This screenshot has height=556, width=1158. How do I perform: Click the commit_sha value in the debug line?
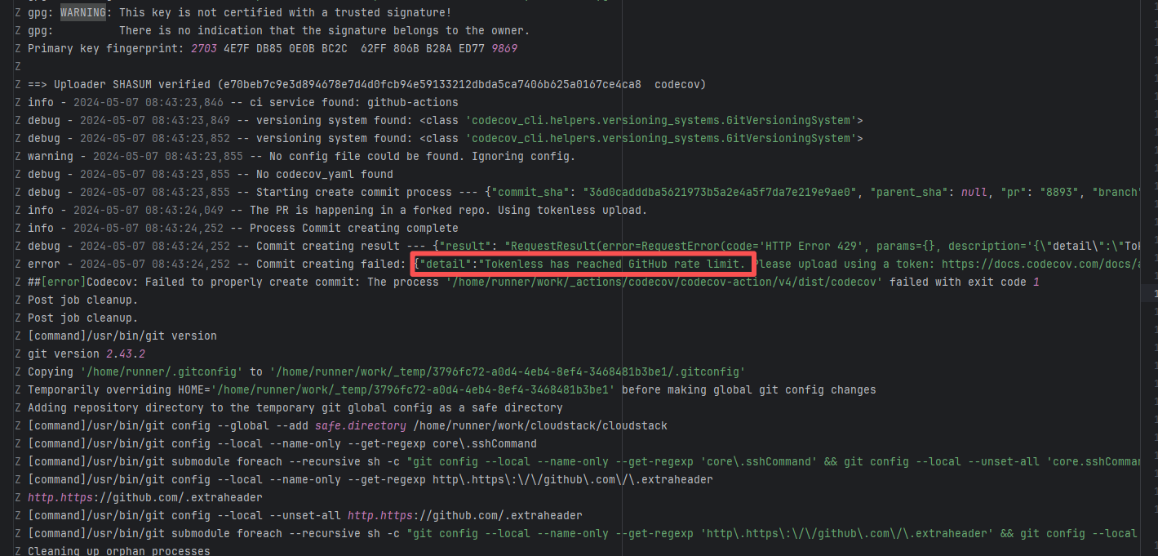coord(721,193)
